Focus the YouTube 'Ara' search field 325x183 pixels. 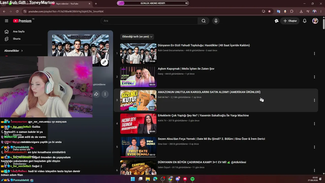click(149, 21)
